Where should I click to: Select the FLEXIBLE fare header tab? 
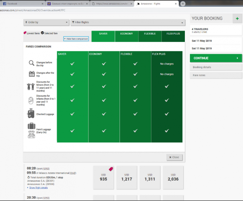point(150,36)
